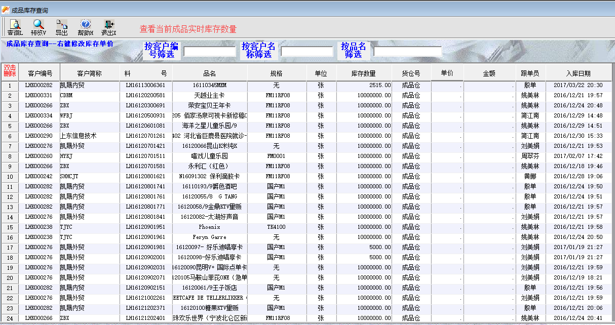615x325 pixels.
Task: Click the 导出 export toolbar icon
Action: coord(61,27)
